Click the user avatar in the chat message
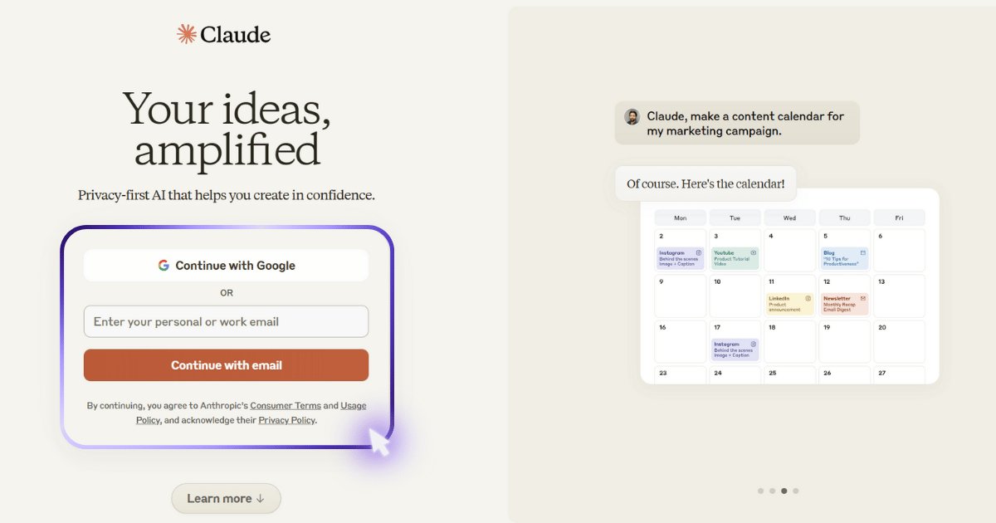The height and width of the screenshot is (523, 996). point(632,116)
